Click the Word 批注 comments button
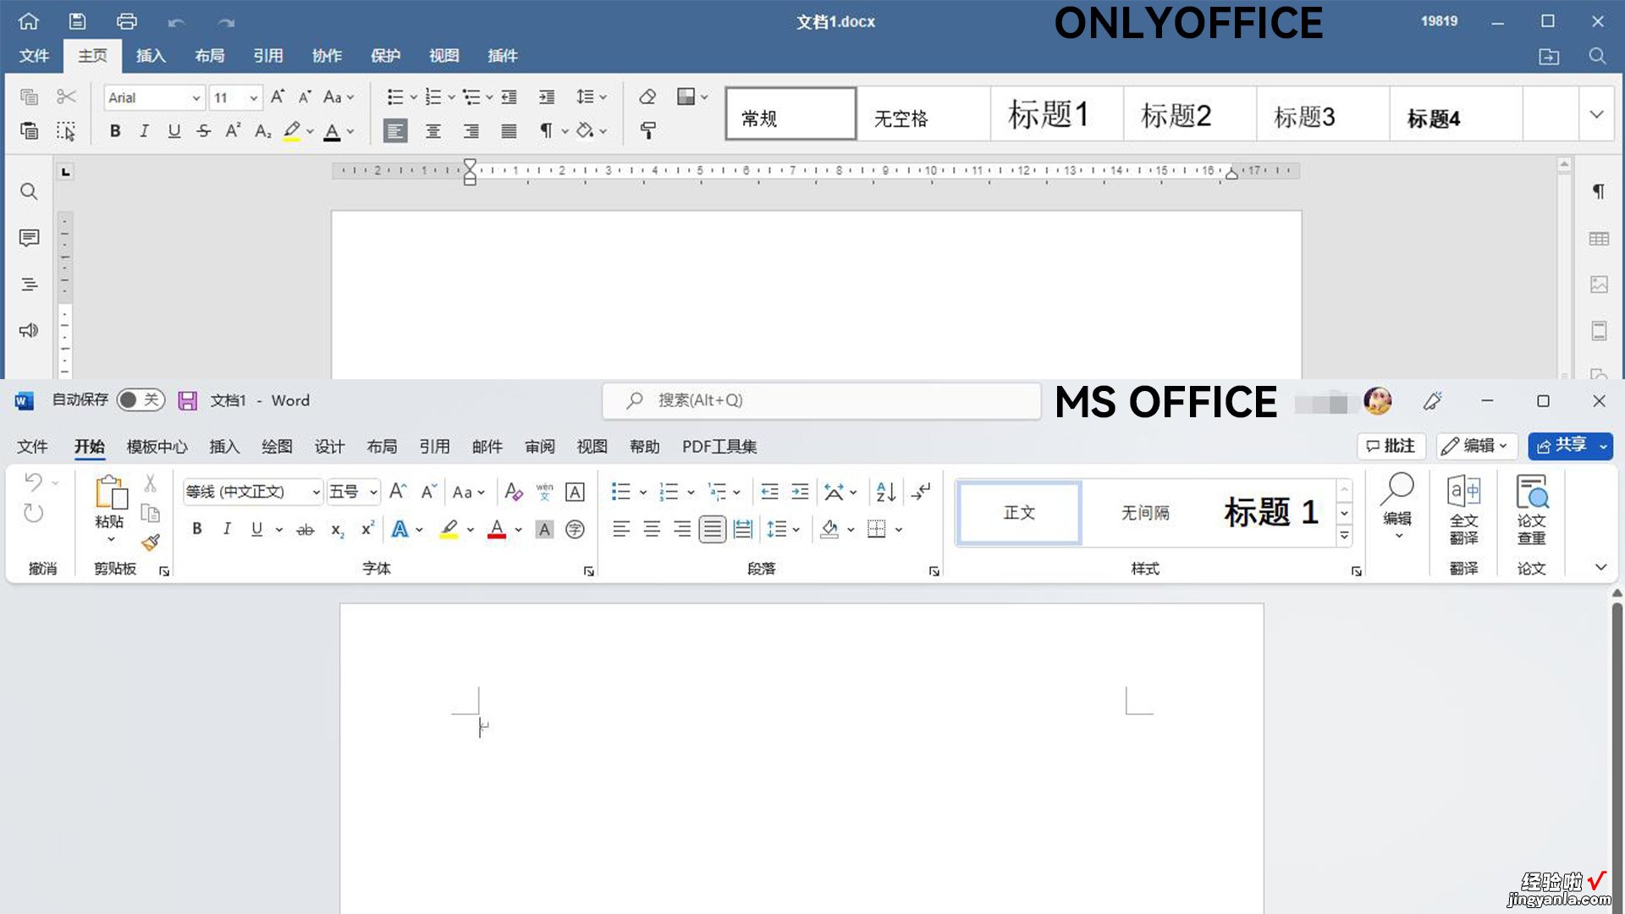Screen dimensions: 1625x914 click(1391, 445)
